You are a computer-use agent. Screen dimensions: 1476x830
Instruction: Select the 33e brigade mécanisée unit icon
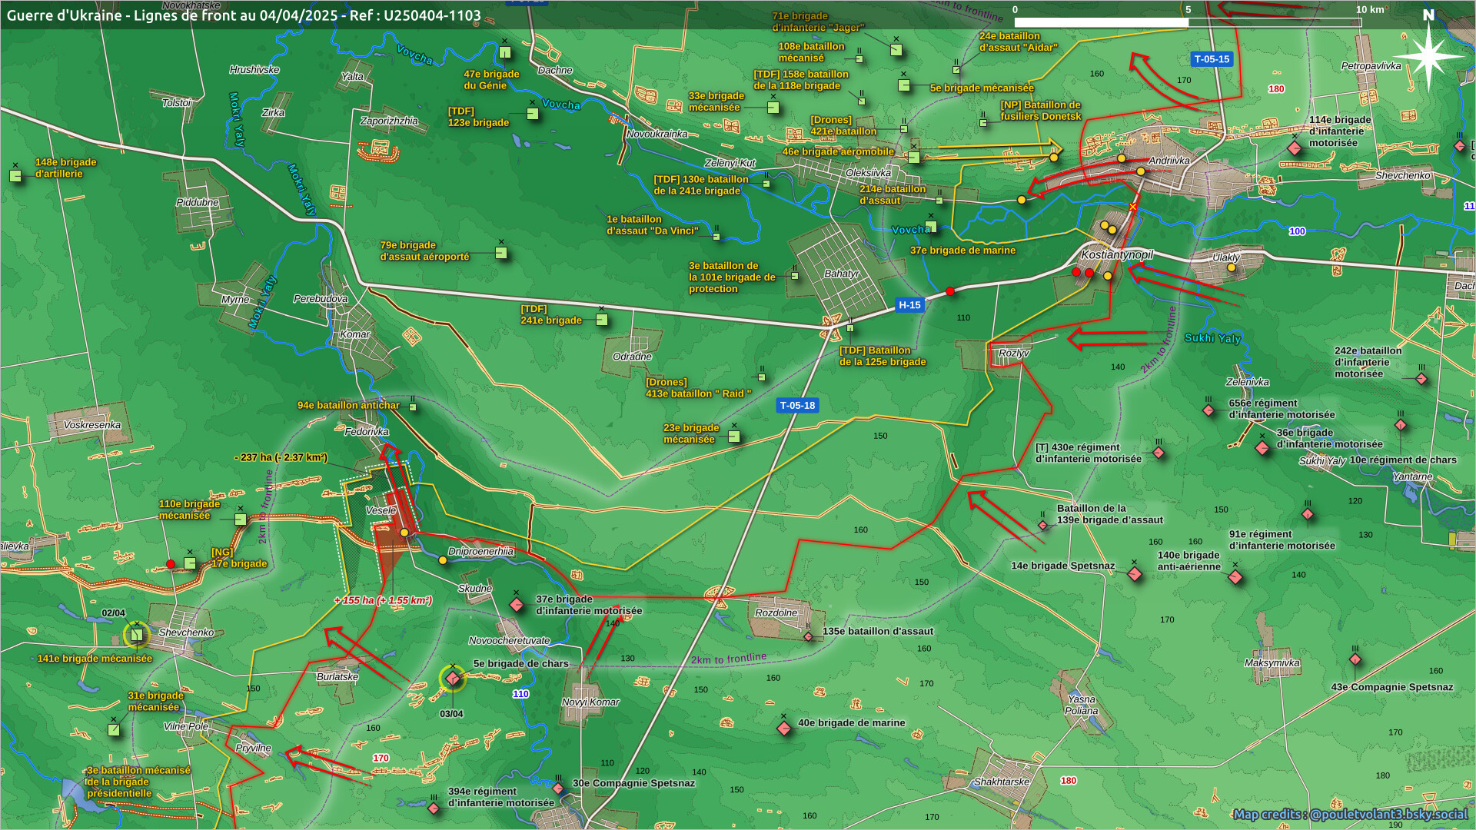click(773, 108)
